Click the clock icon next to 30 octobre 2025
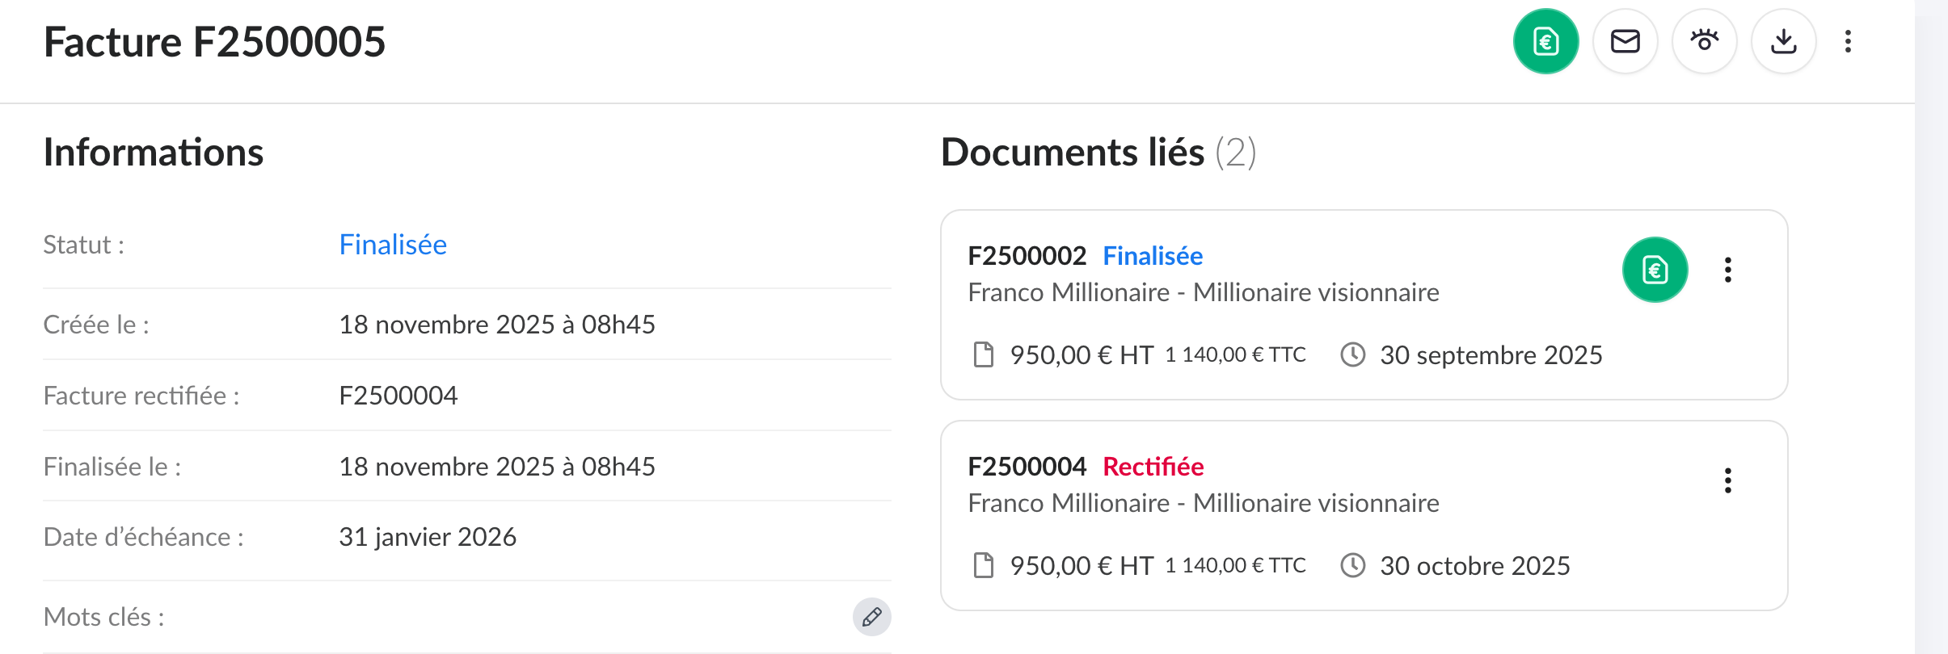Viewport: 1948px width, 654px height. (1352, 565)
